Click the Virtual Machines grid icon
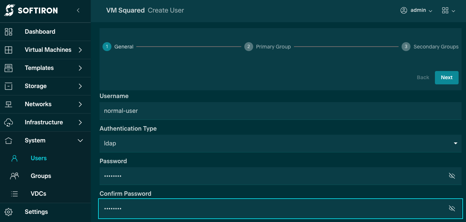 9,50
